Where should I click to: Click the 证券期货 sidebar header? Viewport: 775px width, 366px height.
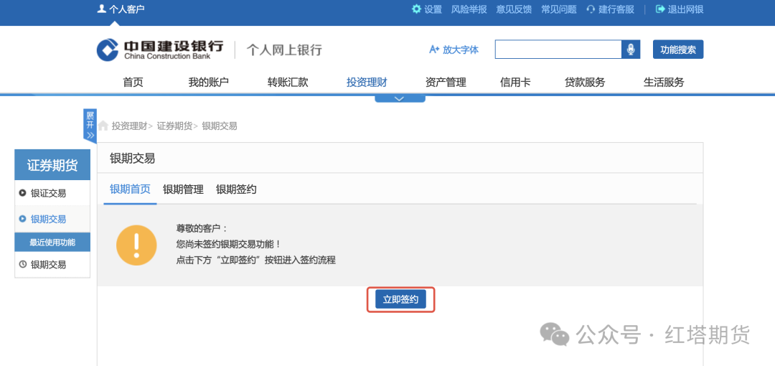coord(52,165)
